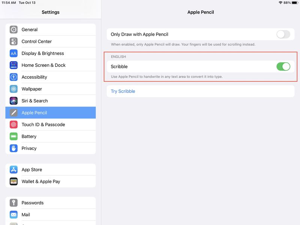This screenshot has height=225, width=300.
Task: Open the Battery row
Action: (x=51, y=136)
